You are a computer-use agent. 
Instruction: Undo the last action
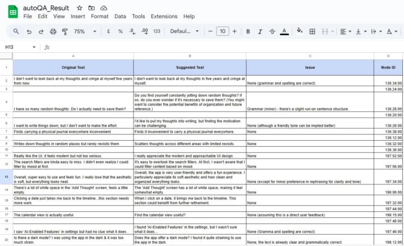tap(29, 31)
